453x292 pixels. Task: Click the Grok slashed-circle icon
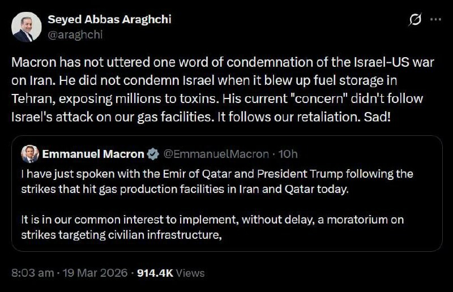[x=414, y=20]
